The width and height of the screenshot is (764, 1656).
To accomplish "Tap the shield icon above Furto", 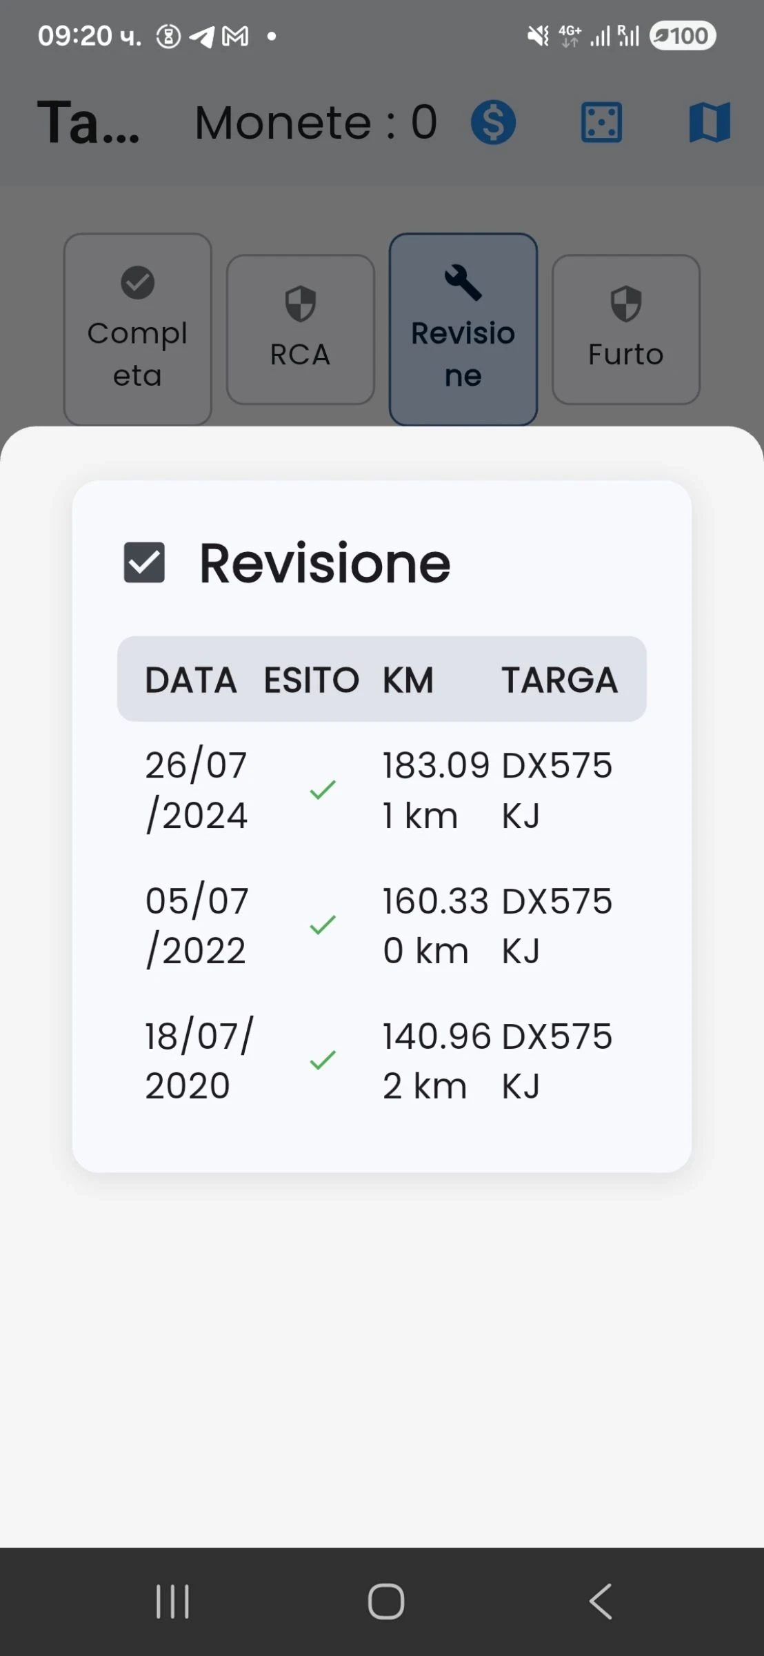I will click(x=625, y=304).
